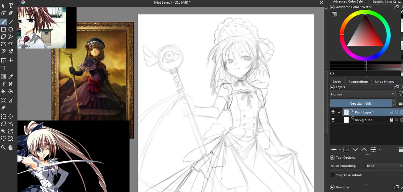Viewport: 403px width, 192px height.
Task: Select the Line tool
Action: (11, 21)
